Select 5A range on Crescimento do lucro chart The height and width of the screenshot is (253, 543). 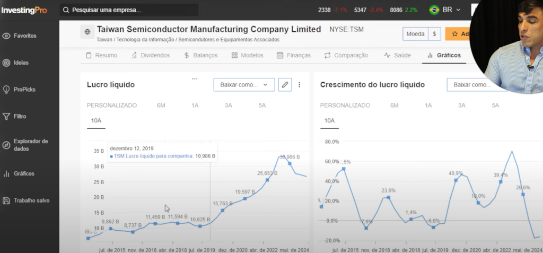pyautogui.click(x=495, y=106)
